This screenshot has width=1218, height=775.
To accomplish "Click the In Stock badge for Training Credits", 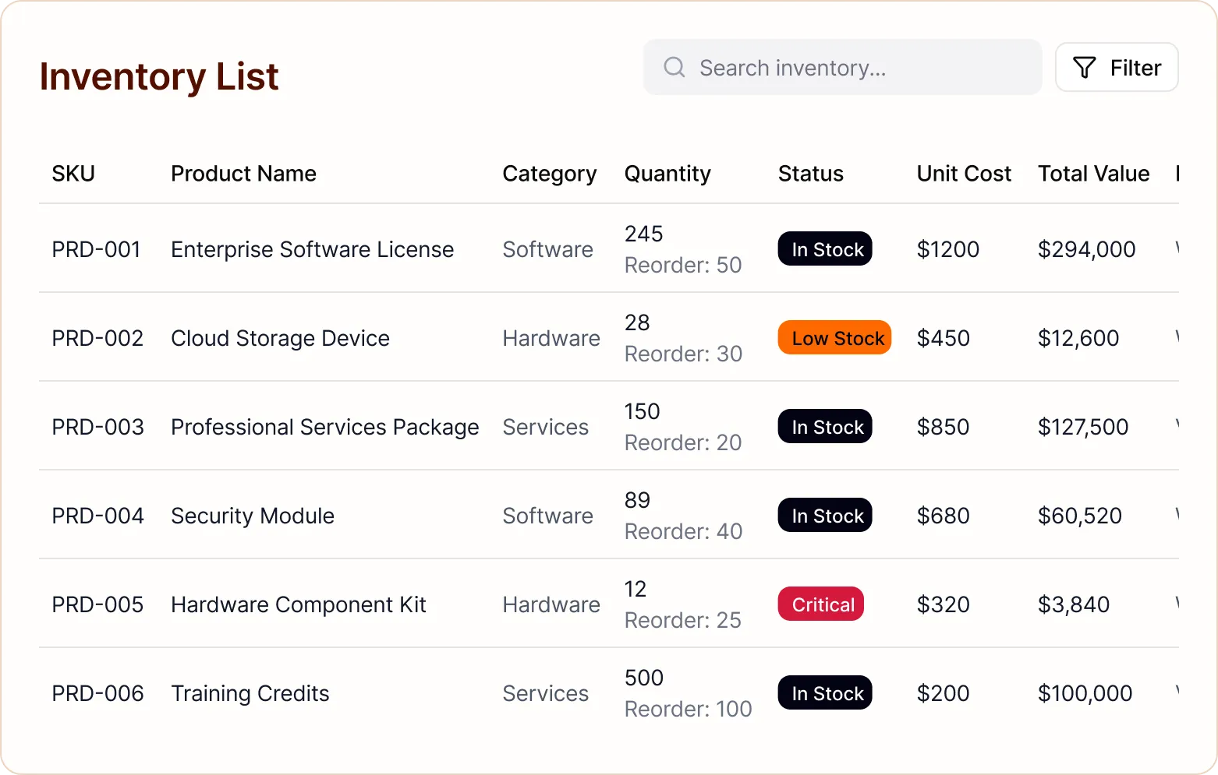I will pyautogui.click(x=824, y=692).
